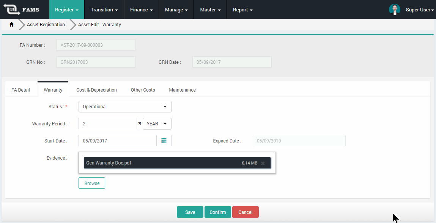Image resolution: width=436 pixels, height=223 pixels.
Task: Click the Browse button for Evidence
Action: pyautogui.click(x=91, y=183)
